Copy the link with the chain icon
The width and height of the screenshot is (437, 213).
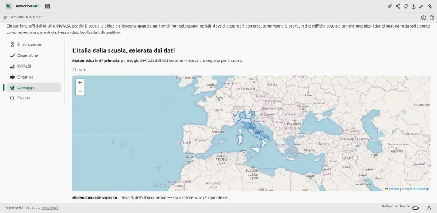click(390, 6)
